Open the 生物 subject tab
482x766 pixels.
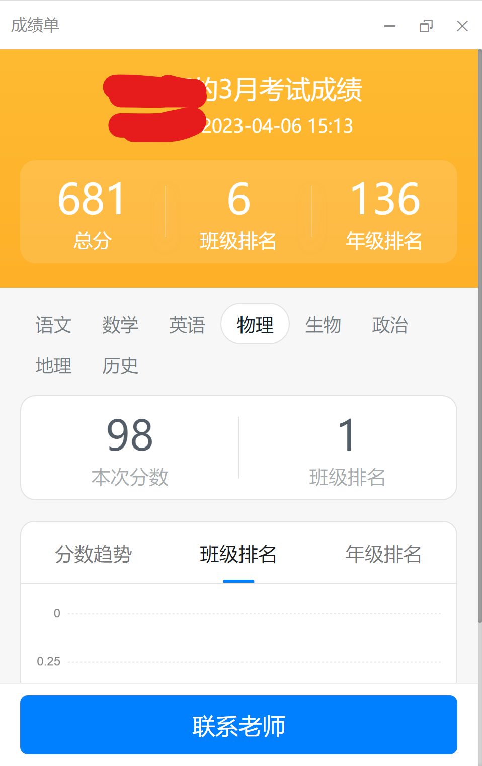click(x=323, y=325)
